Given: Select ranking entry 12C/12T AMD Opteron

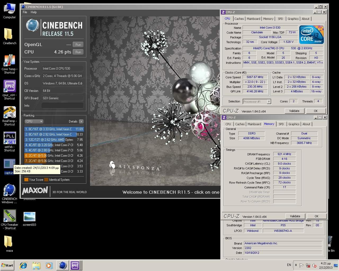Looking at the screenshot, I should pos(54,140).
